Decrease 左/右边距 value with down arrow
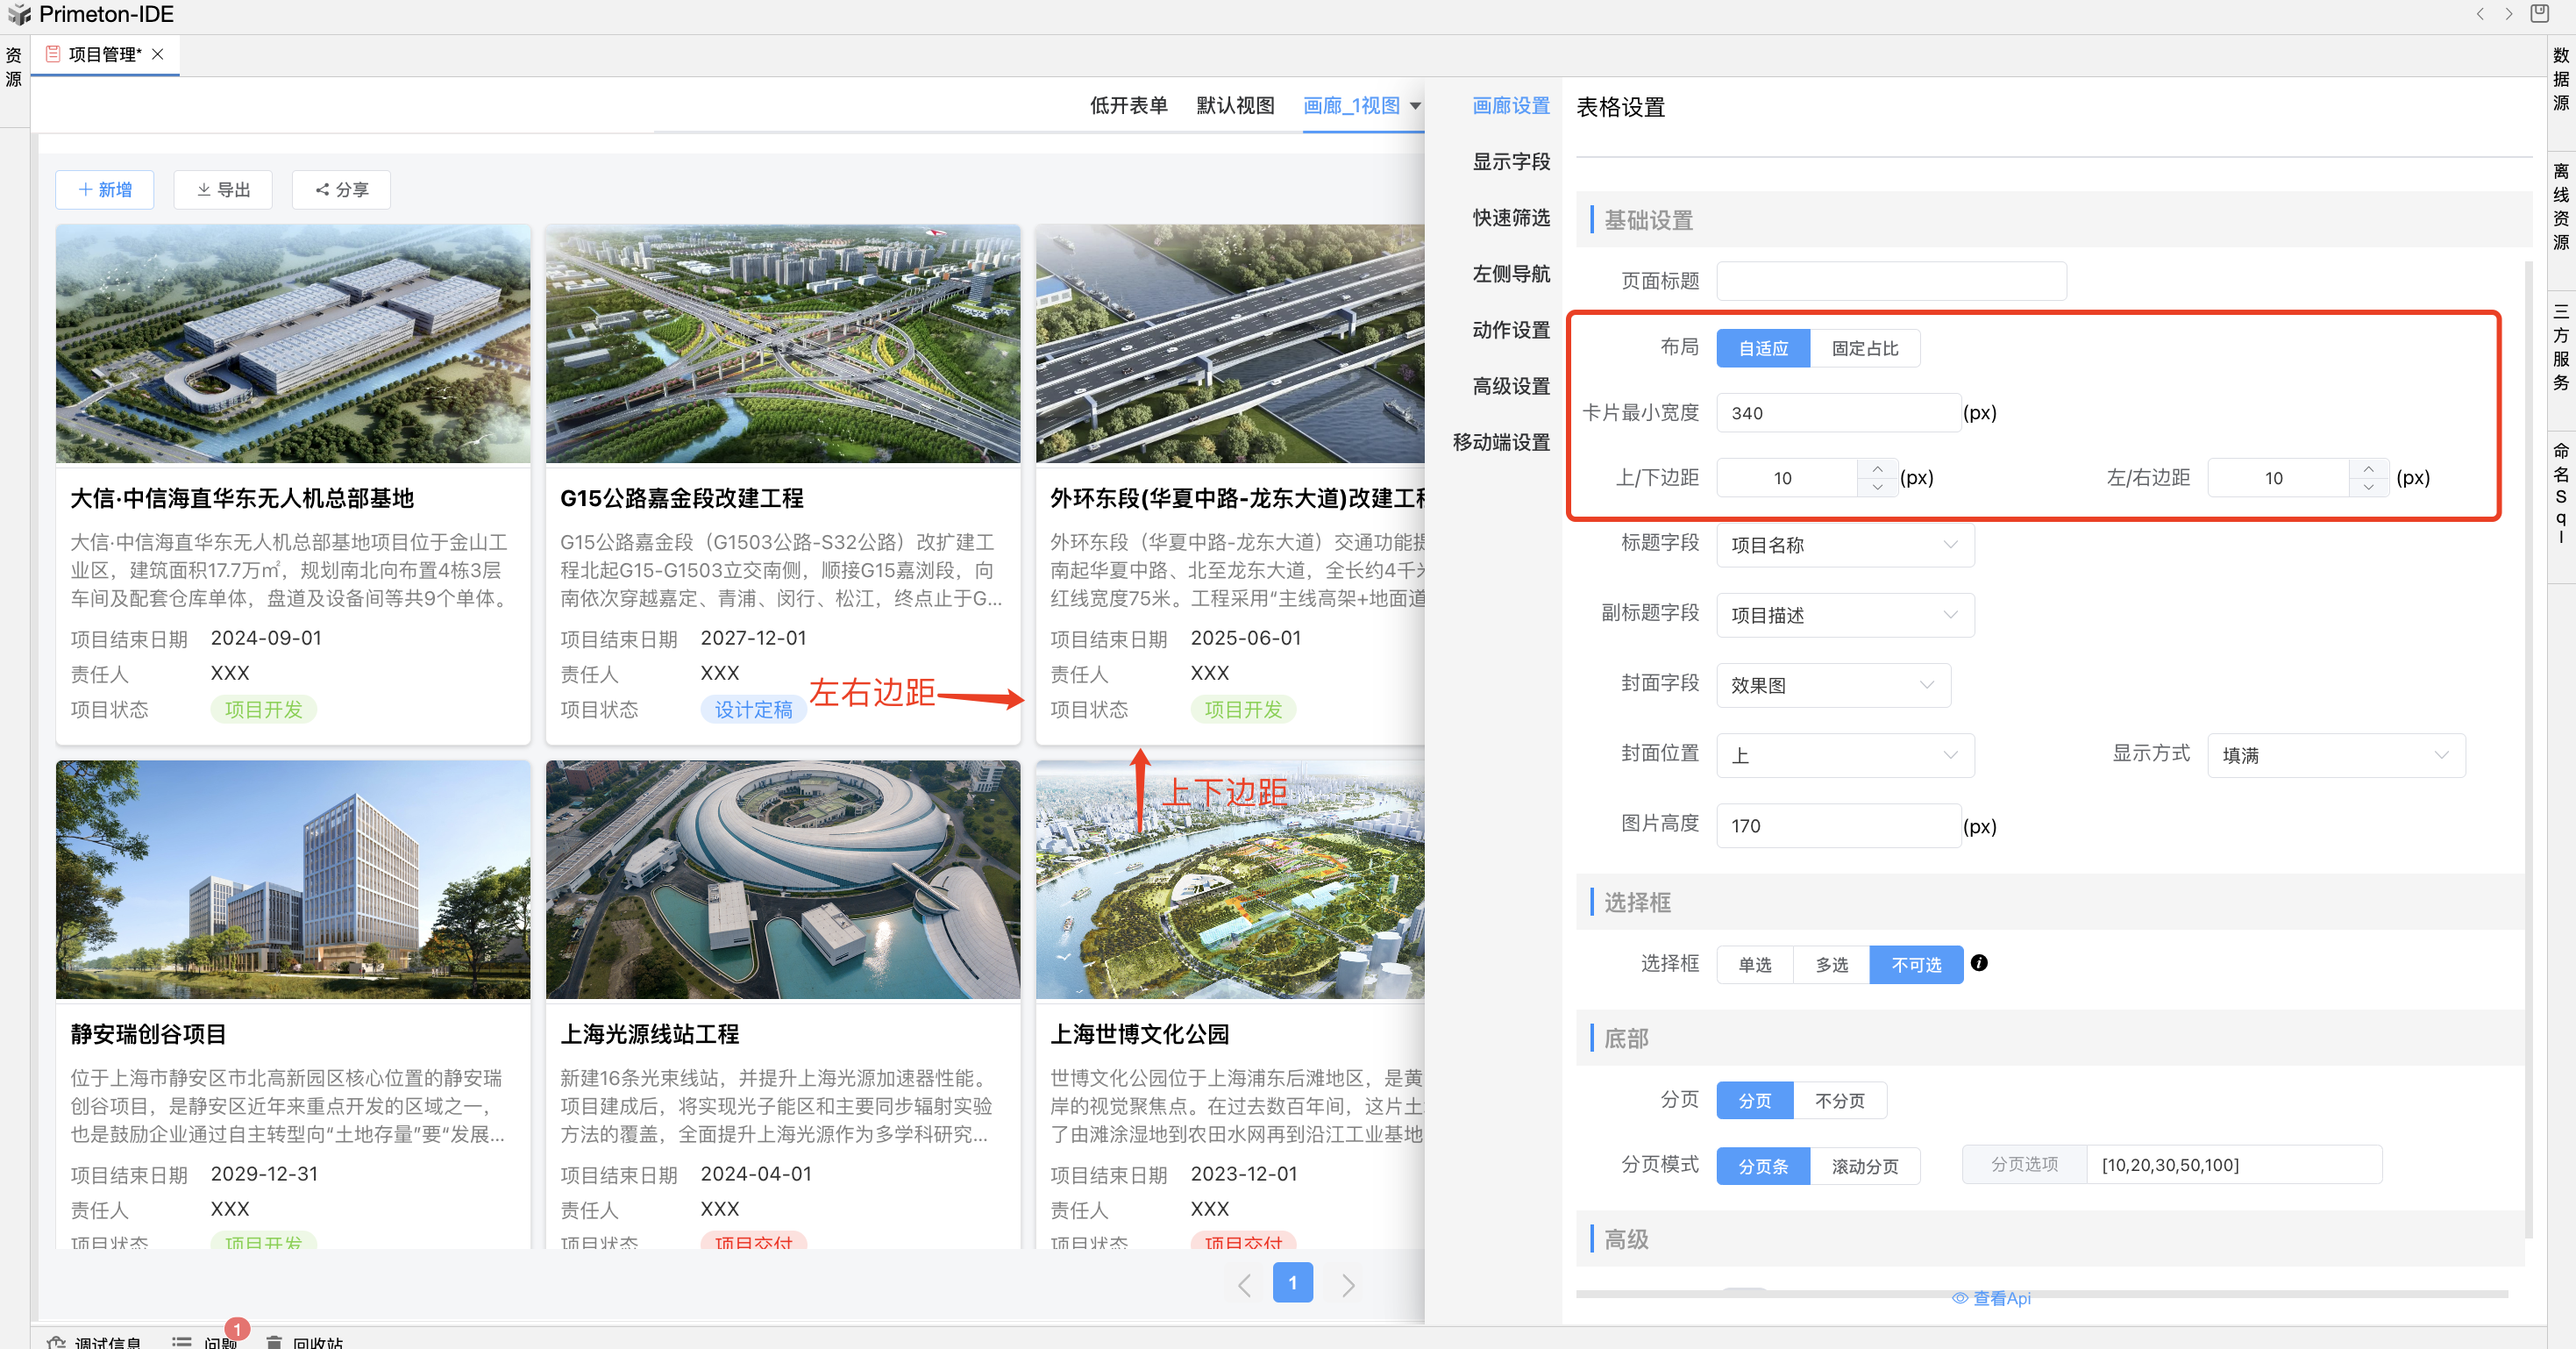 (x=2368, y=488)
